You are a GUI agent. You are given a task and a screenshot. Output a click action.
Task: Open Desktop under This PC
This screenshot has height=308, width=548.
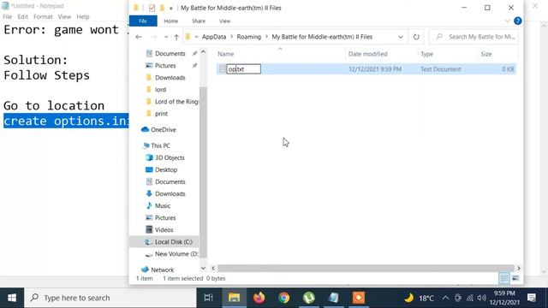166,169
